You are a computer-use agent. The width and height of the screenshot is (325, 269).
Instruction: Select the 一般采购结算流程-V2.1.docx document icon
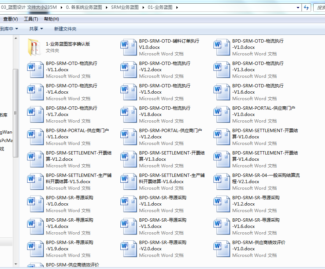pos(222,181)
